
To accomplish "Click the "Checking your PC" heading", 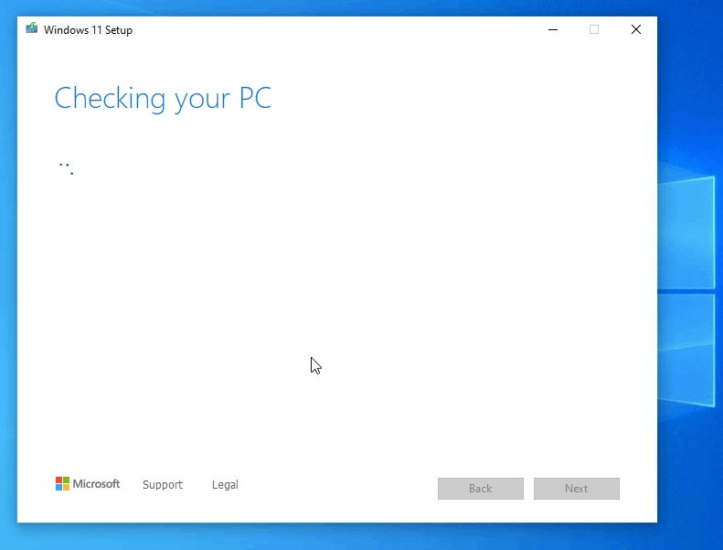I will 163,98.
